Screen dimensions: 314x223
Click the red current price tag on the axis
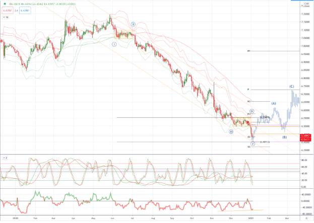point(305,136)
